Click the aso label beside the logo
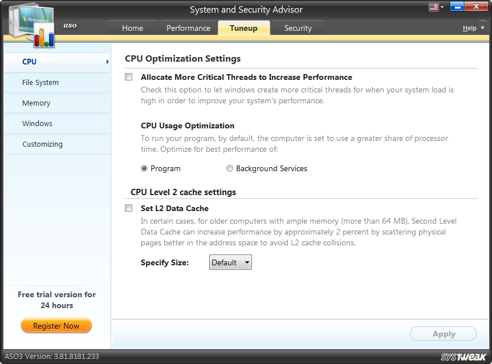 pos(70,26)
